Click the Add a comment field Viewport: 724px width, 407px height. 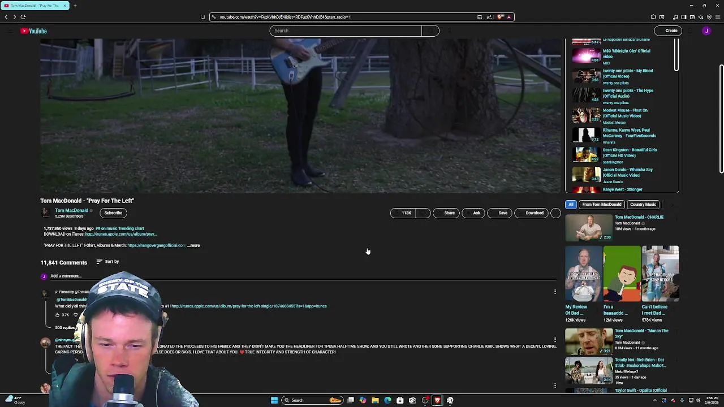(x=303, y=276)
